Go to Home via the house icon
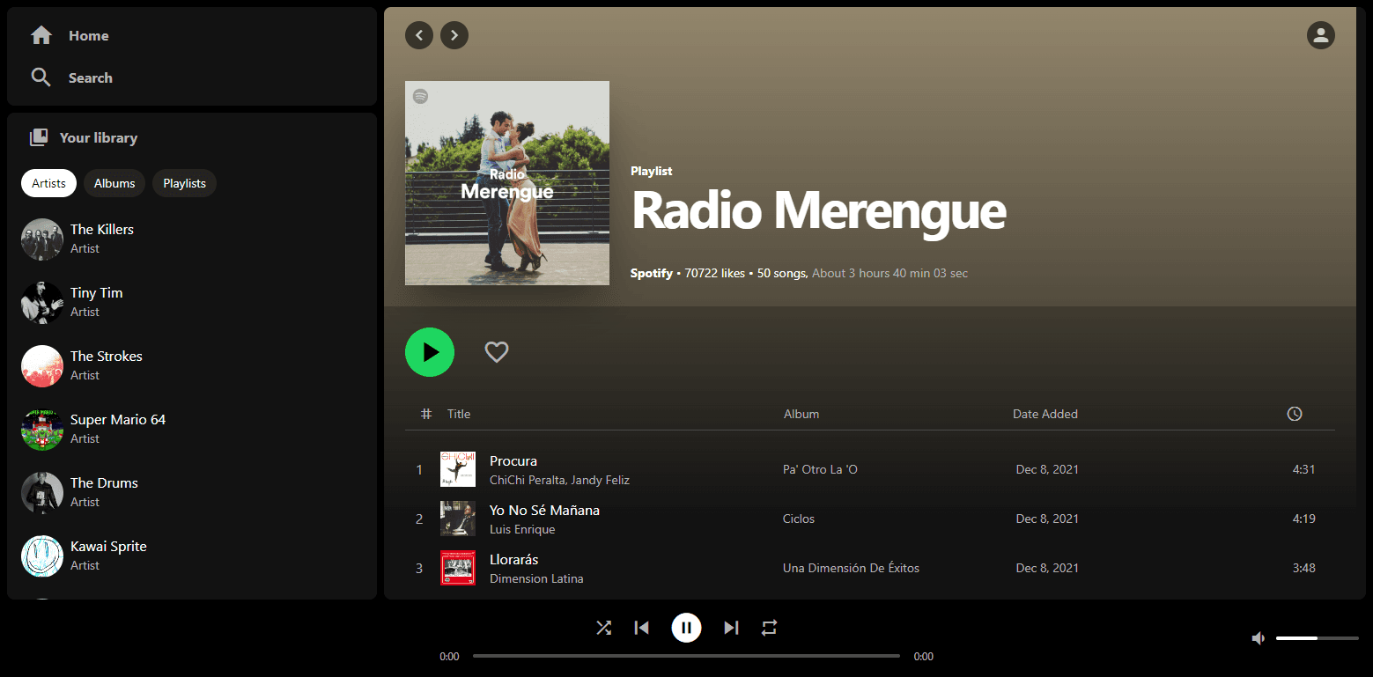Screen dimensions: 1373x677 point(41,35)
